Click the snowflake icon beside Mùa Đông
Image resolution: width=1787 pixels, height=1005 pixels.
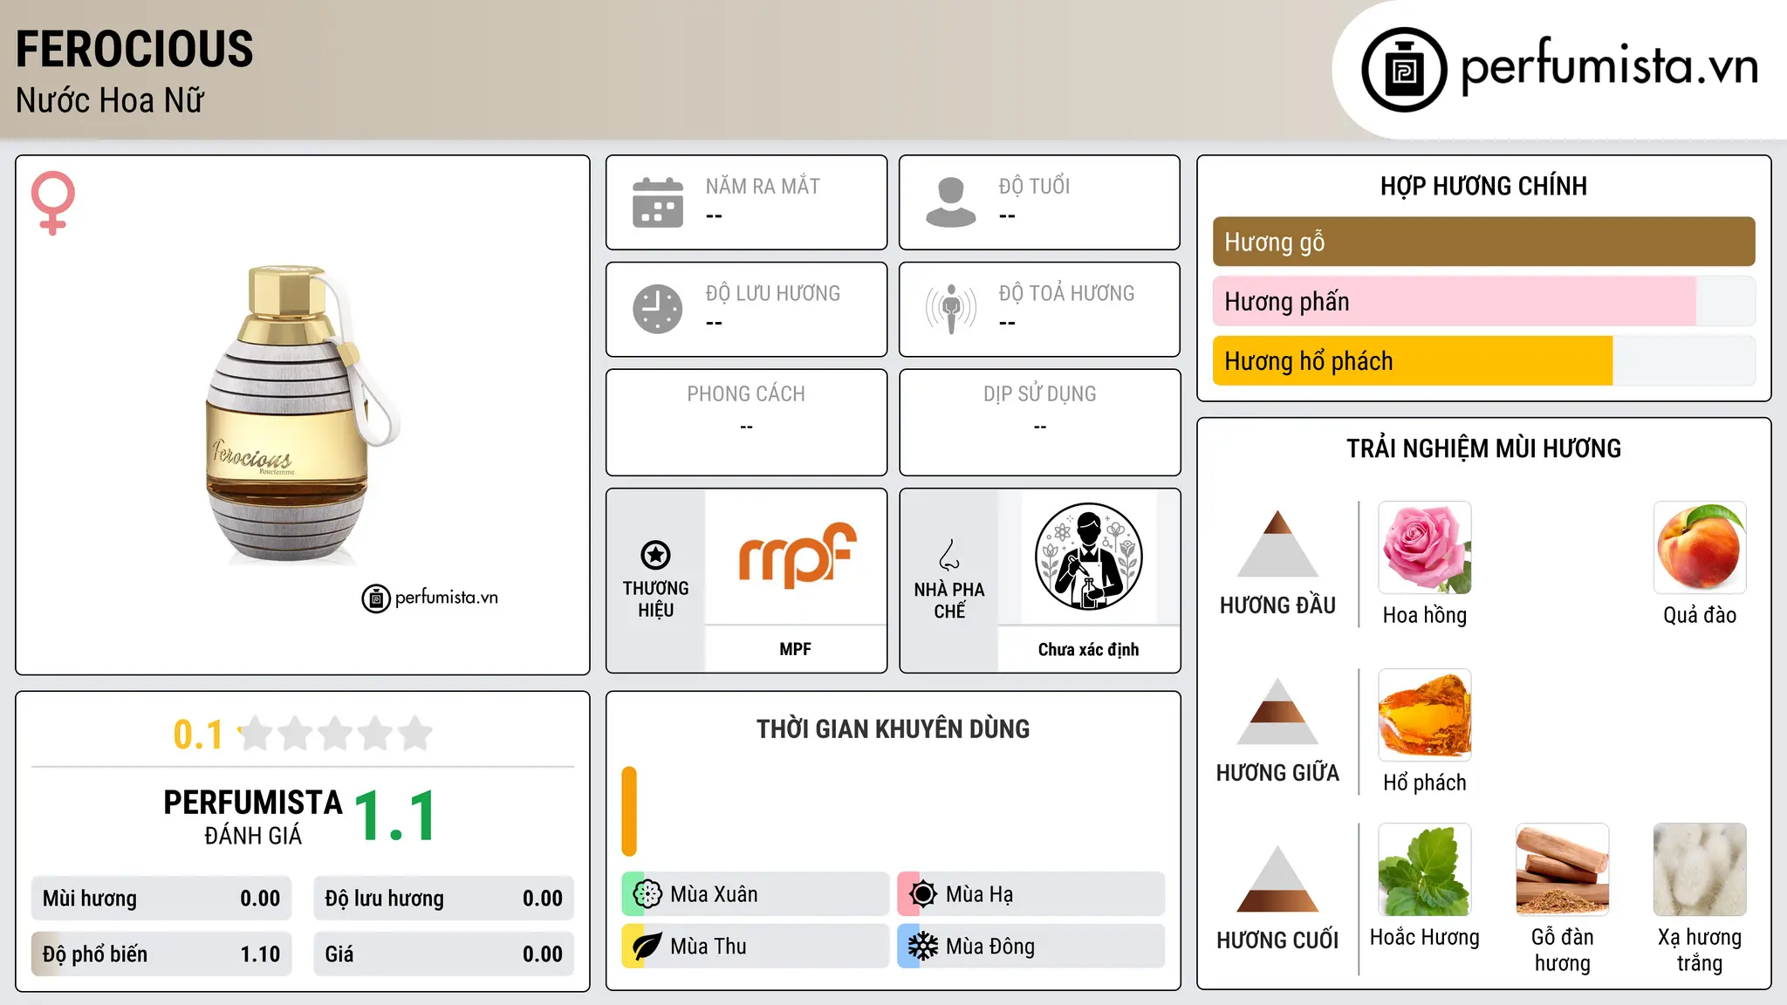(x=922, y=947)
